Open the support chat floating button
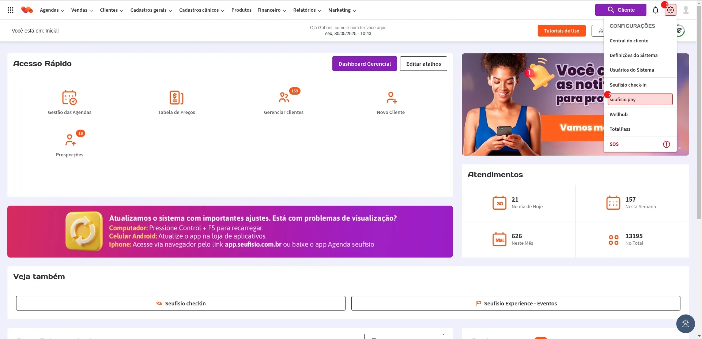 click(x=685, y=324)
